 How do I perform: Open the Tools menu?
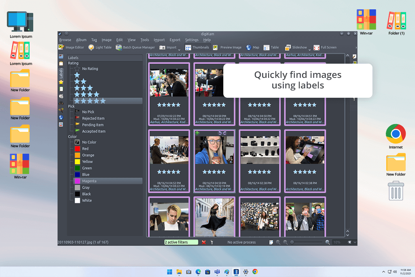click(x=145, y=40)
